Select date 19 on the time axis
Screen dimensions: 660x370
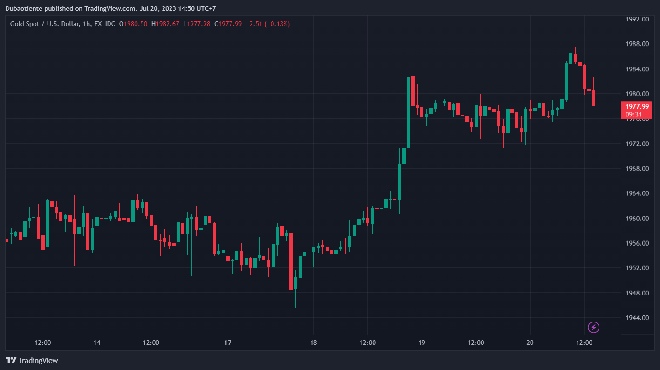click(422, 343)
